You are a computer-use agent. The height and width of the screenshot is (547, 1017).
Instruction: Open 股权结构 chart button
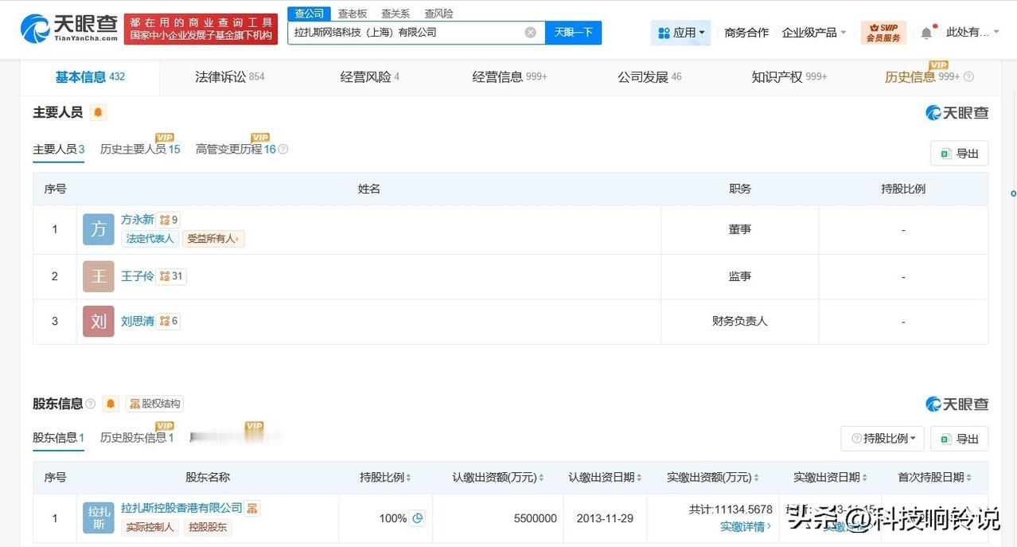click(154, 404)
